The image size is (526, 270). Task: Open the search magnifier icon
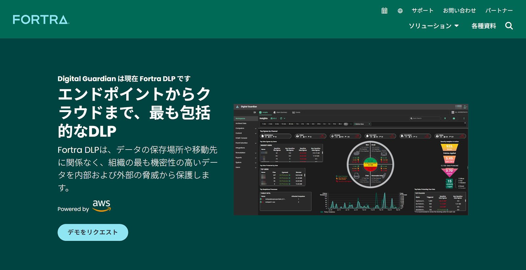pos(509,26)
